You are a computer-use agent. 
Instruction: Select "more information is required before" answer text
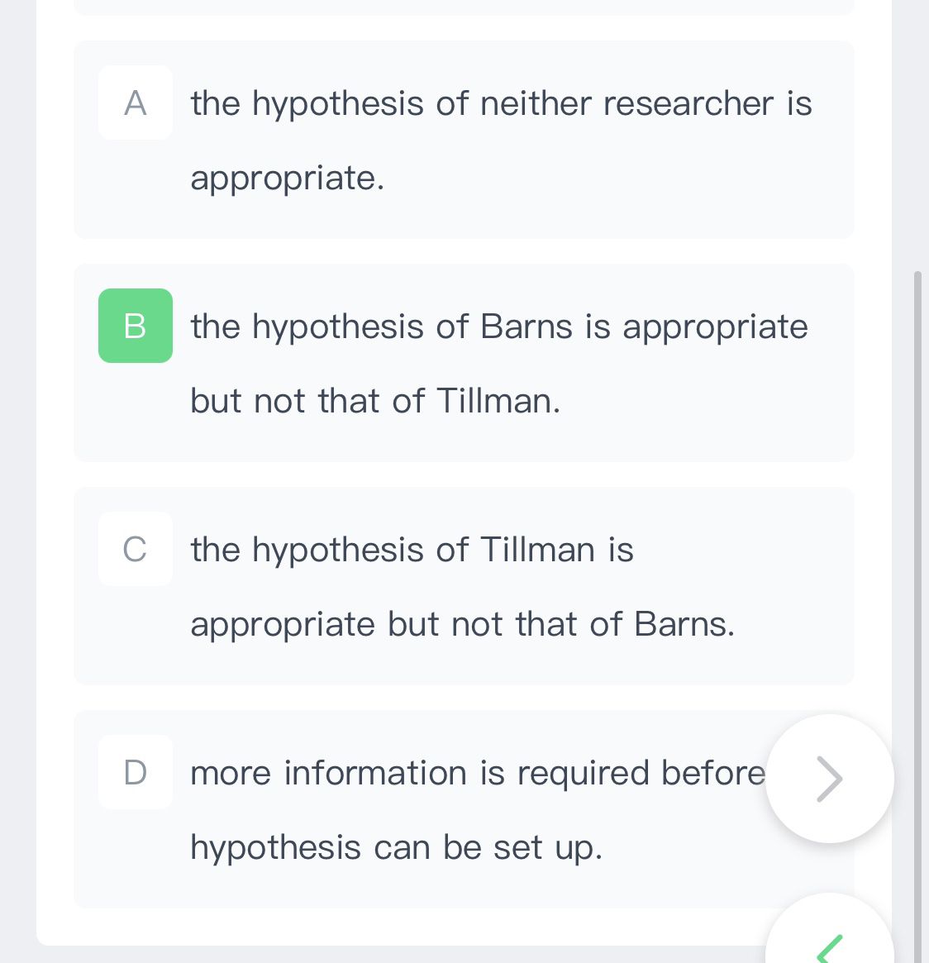(x=478, y=774)
